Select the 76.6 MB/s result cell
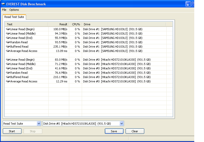This screenshot has width=204, height=142. pos(61,73)
